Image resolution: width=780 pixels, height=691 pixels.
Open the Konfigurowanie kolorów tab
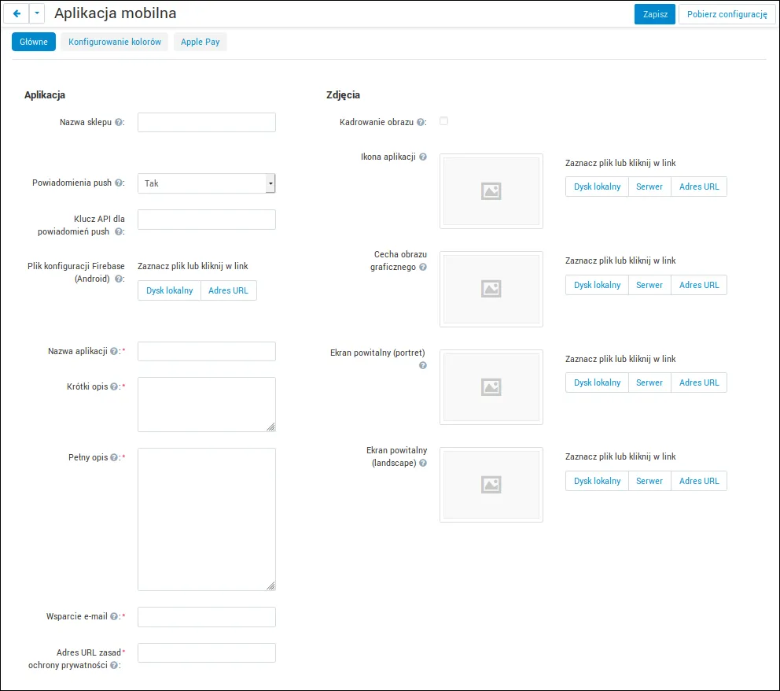tap(115, 42)
